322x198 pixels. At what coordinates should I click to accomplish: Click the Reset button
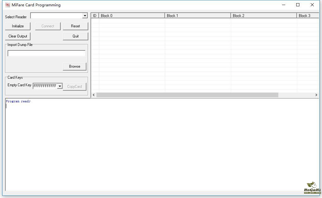(75, 26)
